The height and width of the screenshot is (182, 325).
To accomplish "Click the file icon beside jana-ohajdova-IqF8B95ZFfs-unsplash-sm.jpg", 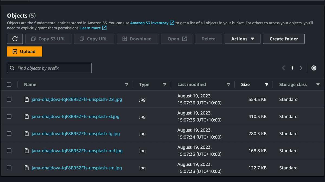I will pyautogui.click(x=26, y=168).
